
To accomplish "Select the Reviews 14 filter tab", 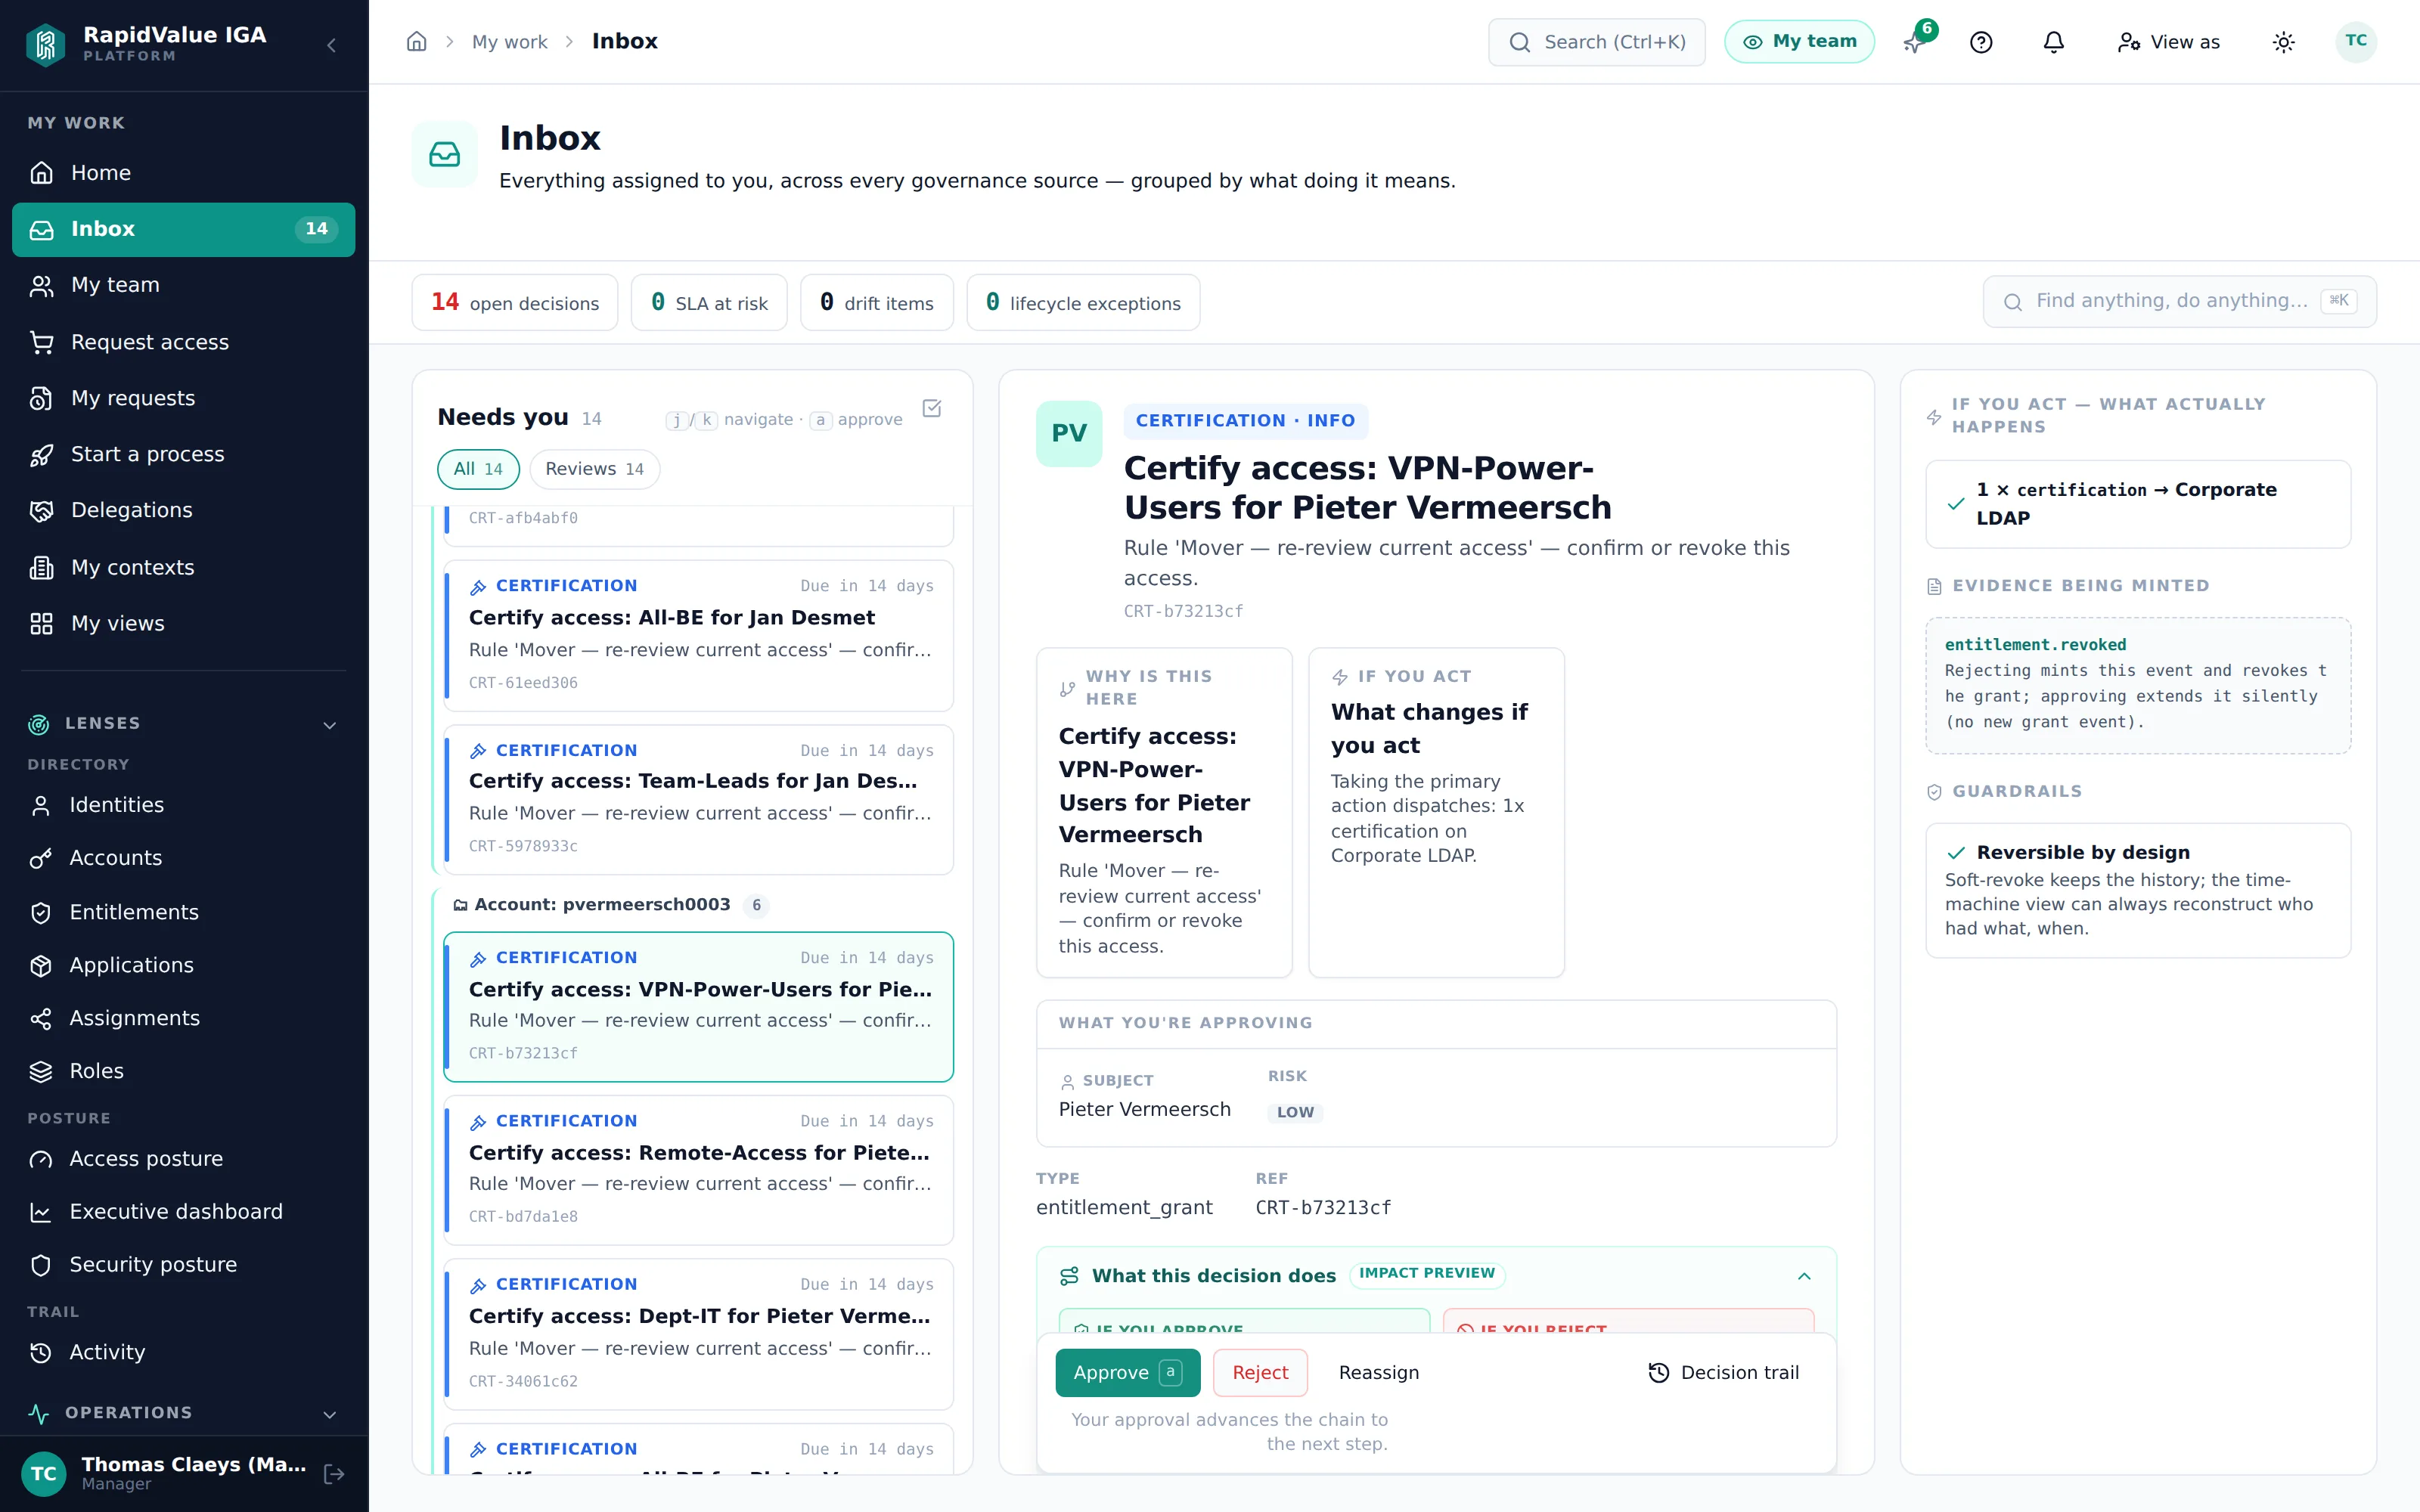I will [x=594, y=469].
